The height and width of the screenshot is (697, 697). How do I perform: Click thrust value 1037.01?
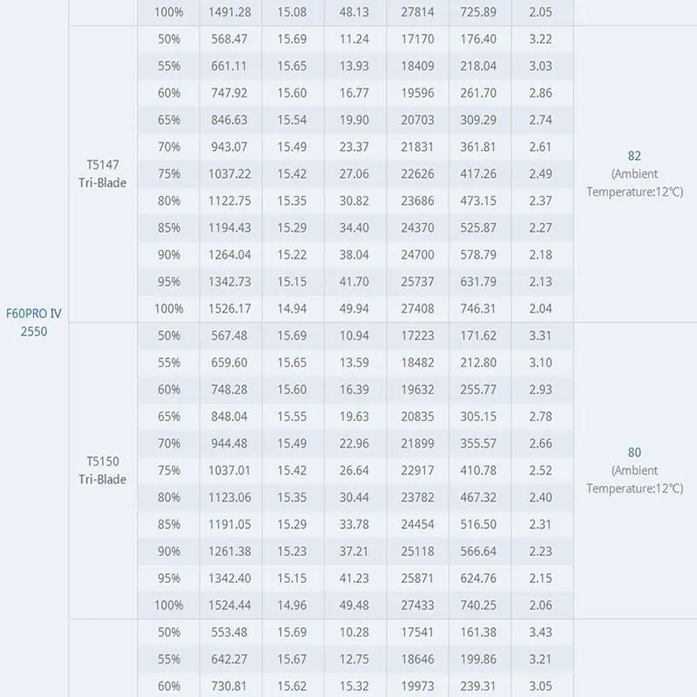tap(230, 470)
